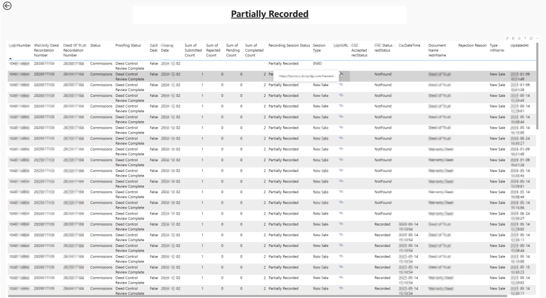
Task: Click the LoanURL column header
Action: pyautogui.click(x=341, y=46)
